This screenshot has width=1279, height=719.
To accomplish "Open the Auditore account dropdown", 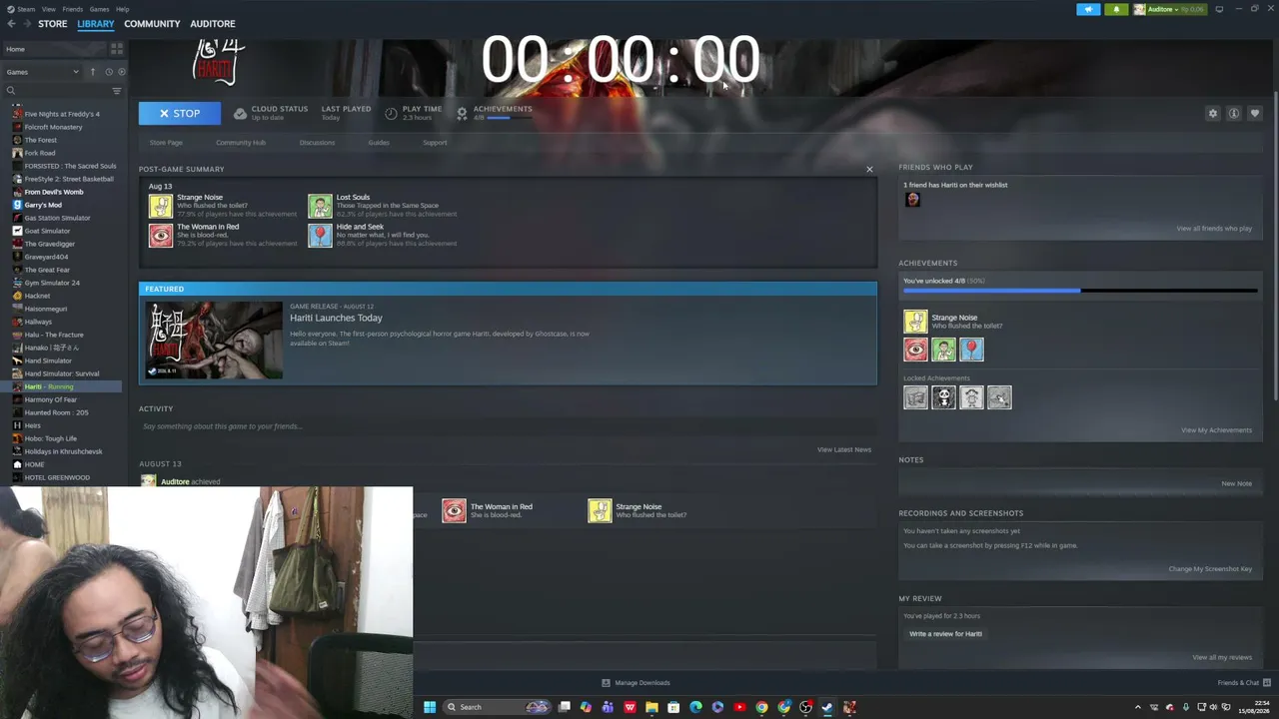I will (1170, 9).
